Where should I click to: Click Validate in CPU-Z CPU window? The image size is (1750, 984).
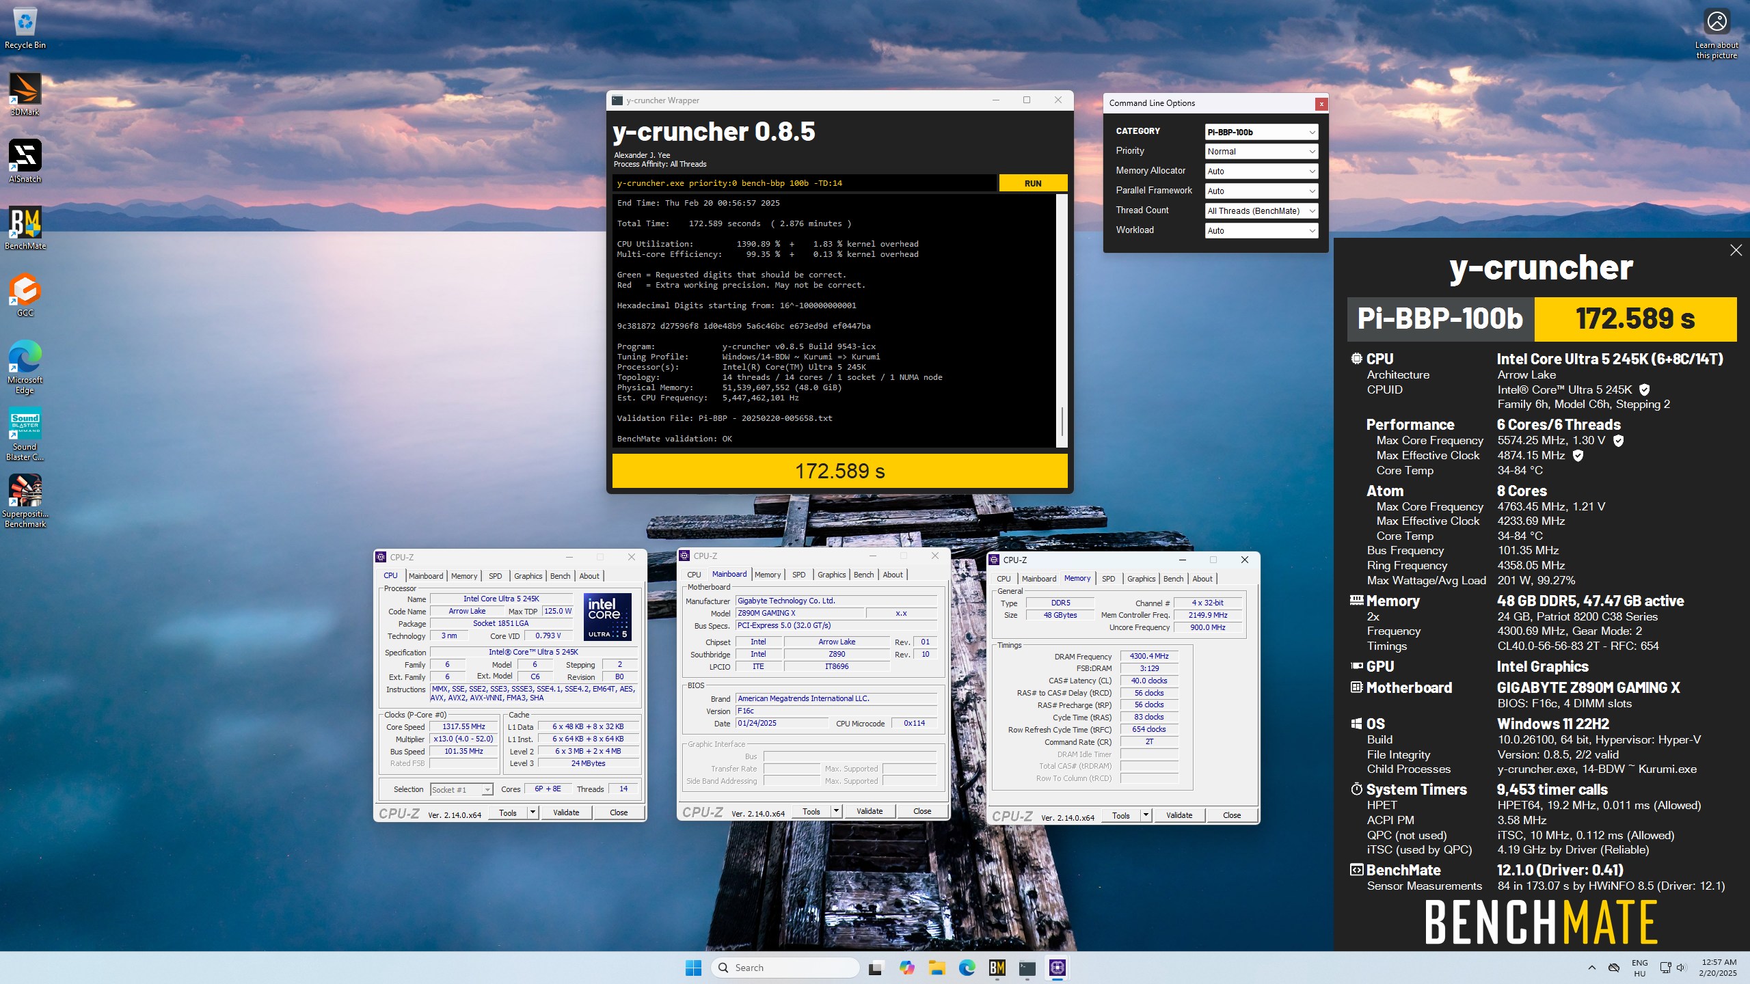(566, 812)
